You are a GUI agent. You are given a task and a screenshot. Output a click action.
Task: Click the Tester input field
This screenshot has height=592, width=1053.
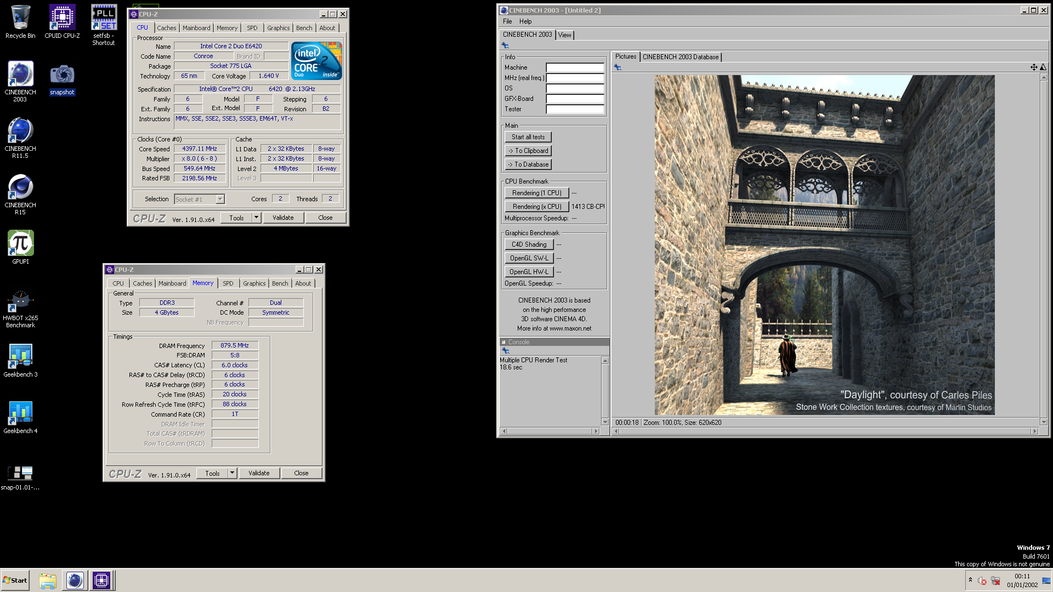(x=575, y=109)
